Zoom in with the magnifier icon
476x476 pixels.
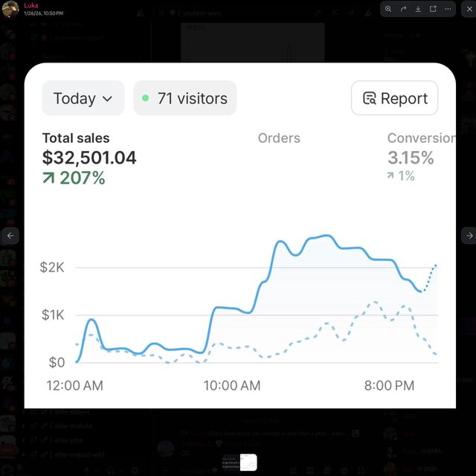point(388,9)
